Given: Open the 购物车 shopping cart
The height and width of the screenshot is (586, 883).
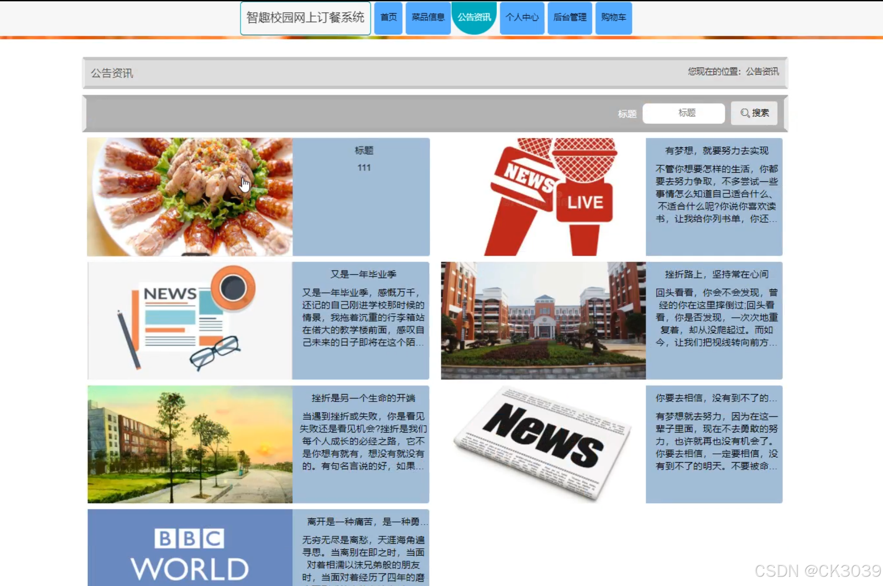Looking at the screenshot, I should click(x=613, y=17).
